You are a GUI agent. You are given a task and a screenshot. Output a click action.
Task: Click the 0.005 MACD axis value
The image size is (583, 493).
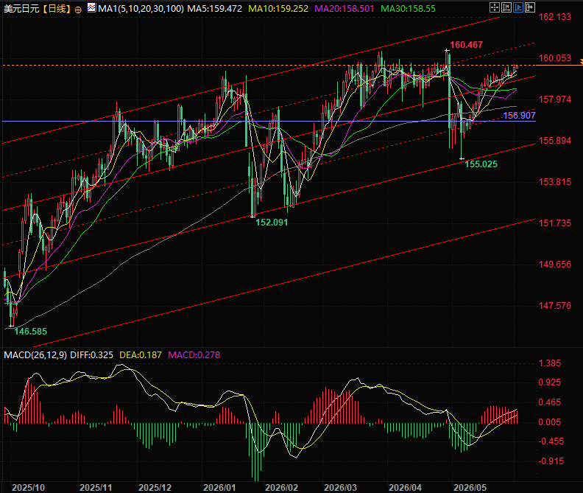(550, 422)
